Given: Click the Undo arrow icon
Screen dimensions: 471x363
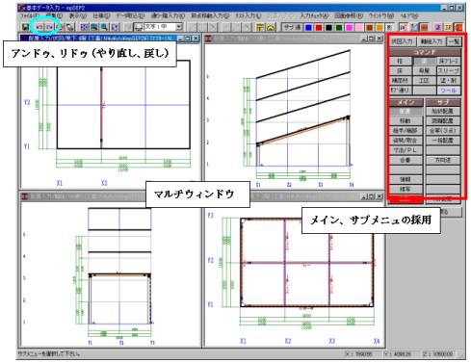Looking at the screenshot, I should [x=39, y=27].
